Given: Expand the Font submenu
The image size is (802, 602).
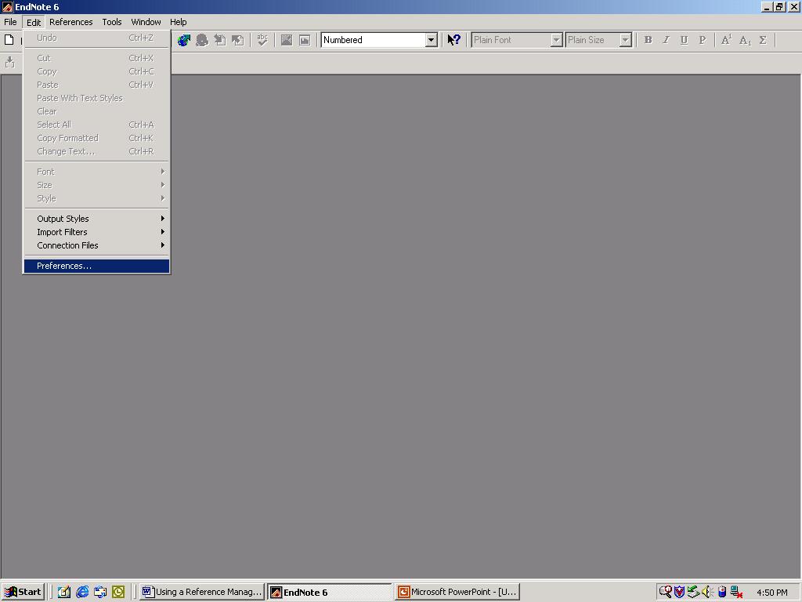Looking at the screenshot, I should click(96, 172).
